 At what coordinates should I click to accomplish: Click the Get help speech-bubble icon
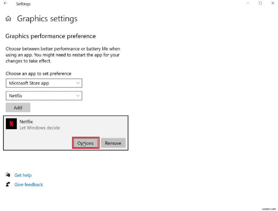coord(8,175)
